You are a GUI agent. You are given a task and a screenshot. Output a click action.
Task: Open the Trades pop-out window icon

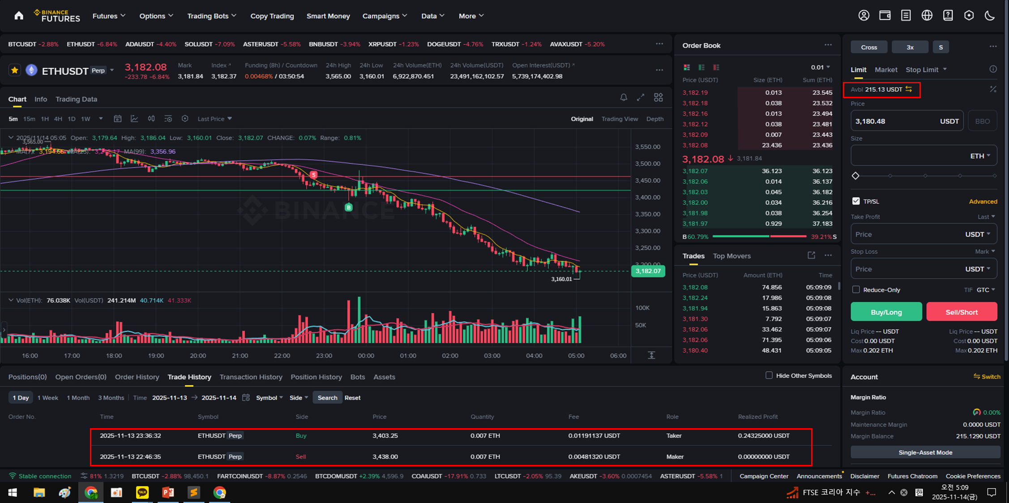tap(811, 255)
